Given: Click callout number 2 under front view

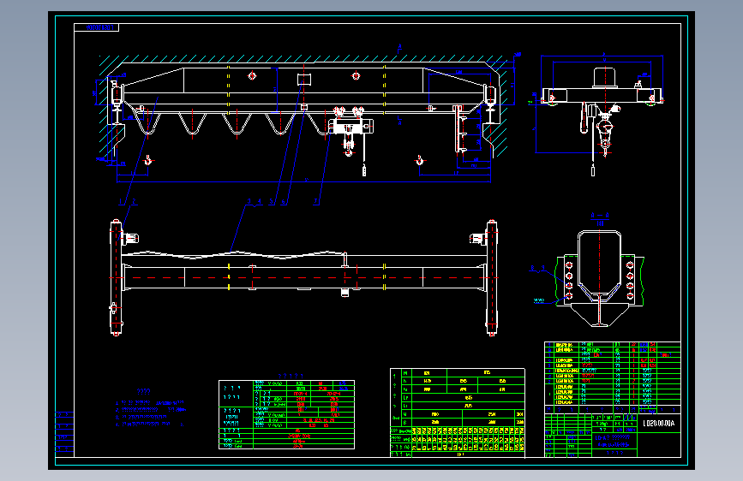Looking at the screenshot, I should (134, 201).
